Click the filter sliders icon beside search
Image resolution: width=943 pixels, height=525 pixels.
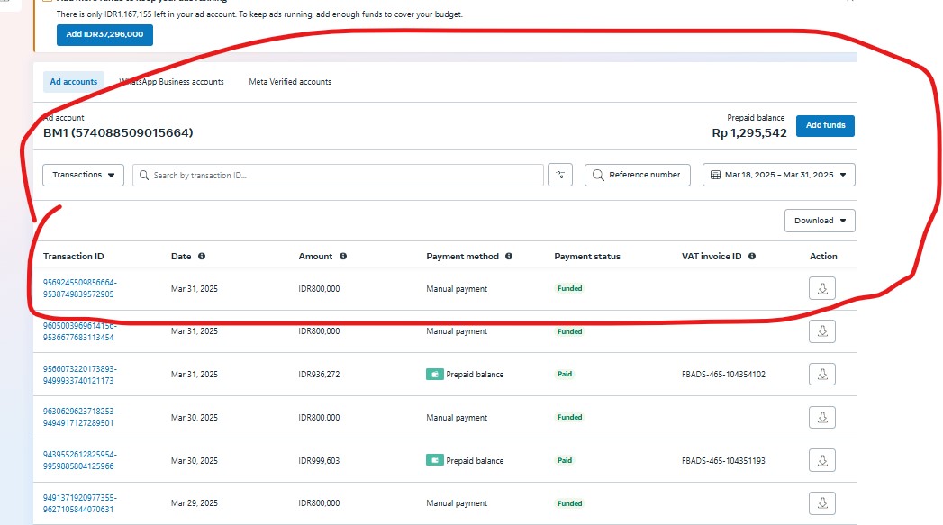point(559,175)
